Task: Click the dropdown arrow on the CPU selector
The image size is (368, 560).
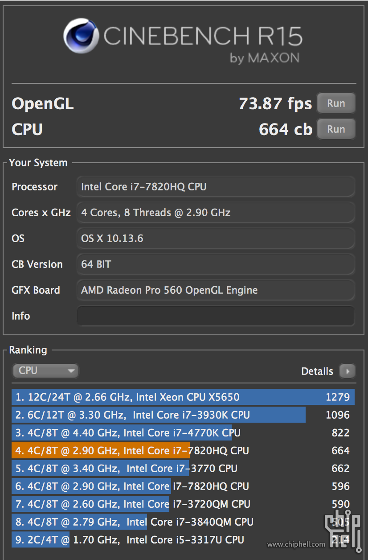Action: 71,371
